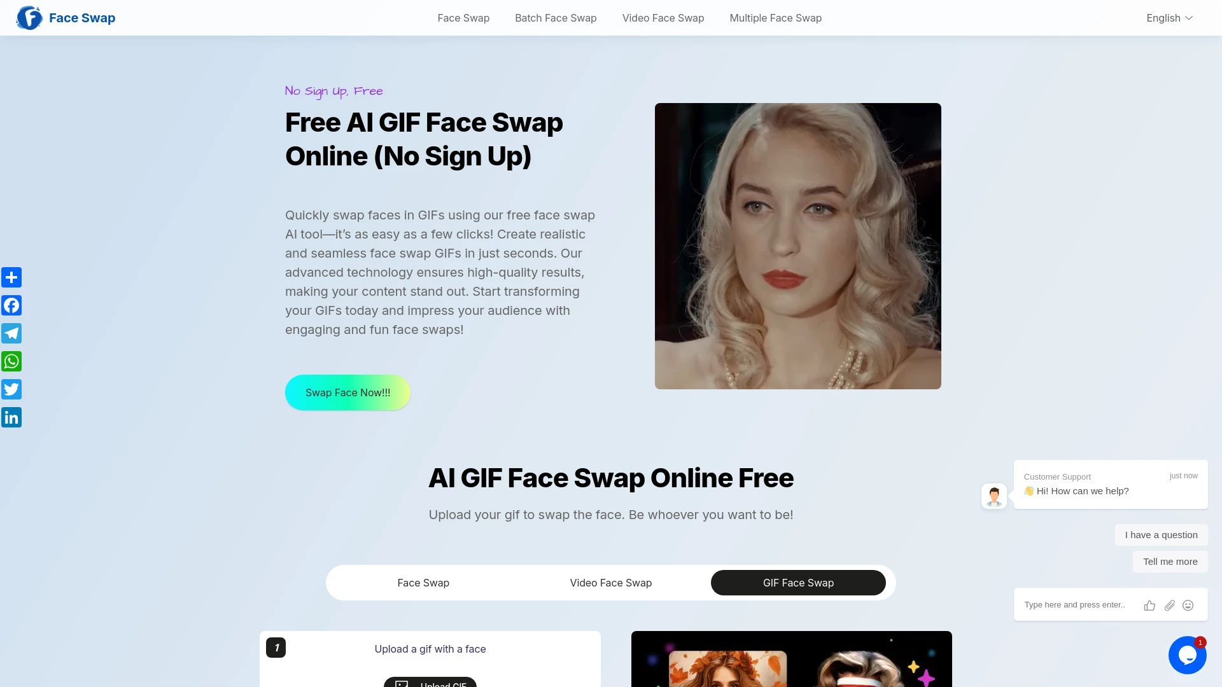Viewport: 1222px width, 687px height.
Task: Click the Swap Face Now button
Action: coord(348,392)
